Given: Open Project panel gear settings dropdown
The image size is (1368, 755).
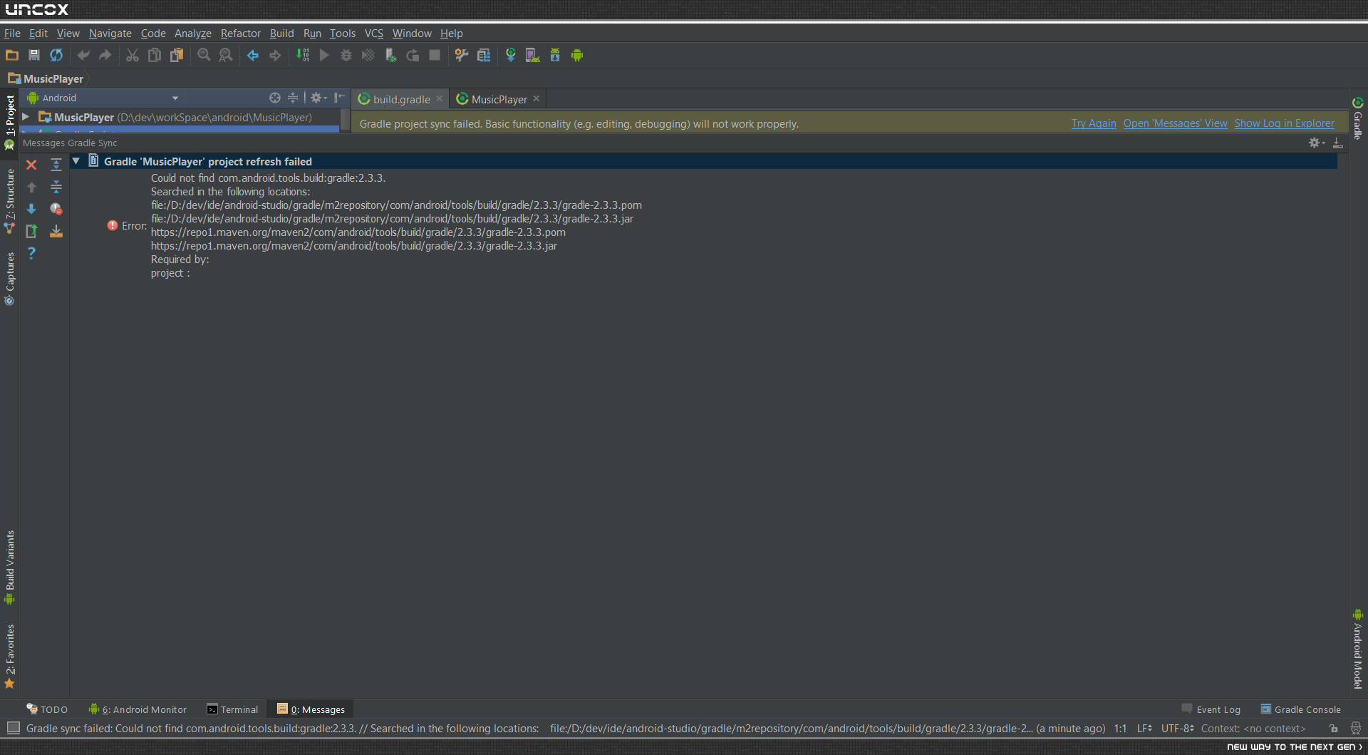Looking at the screenshot, I should click(x=318, y=98).
